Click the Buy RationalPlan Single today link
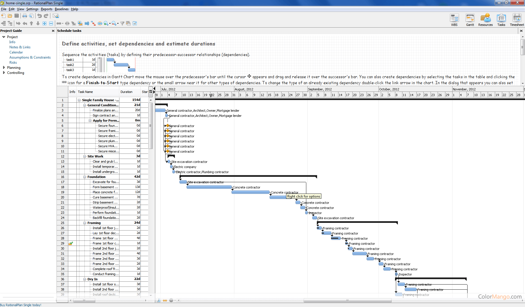The image size is (525, 307). (21, 305)
